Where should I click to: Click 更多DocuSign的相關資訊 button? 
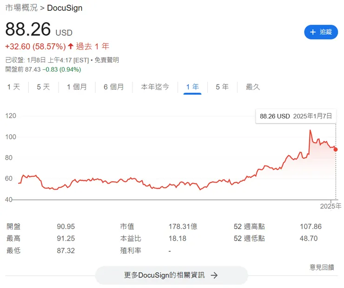click(171, 275)
